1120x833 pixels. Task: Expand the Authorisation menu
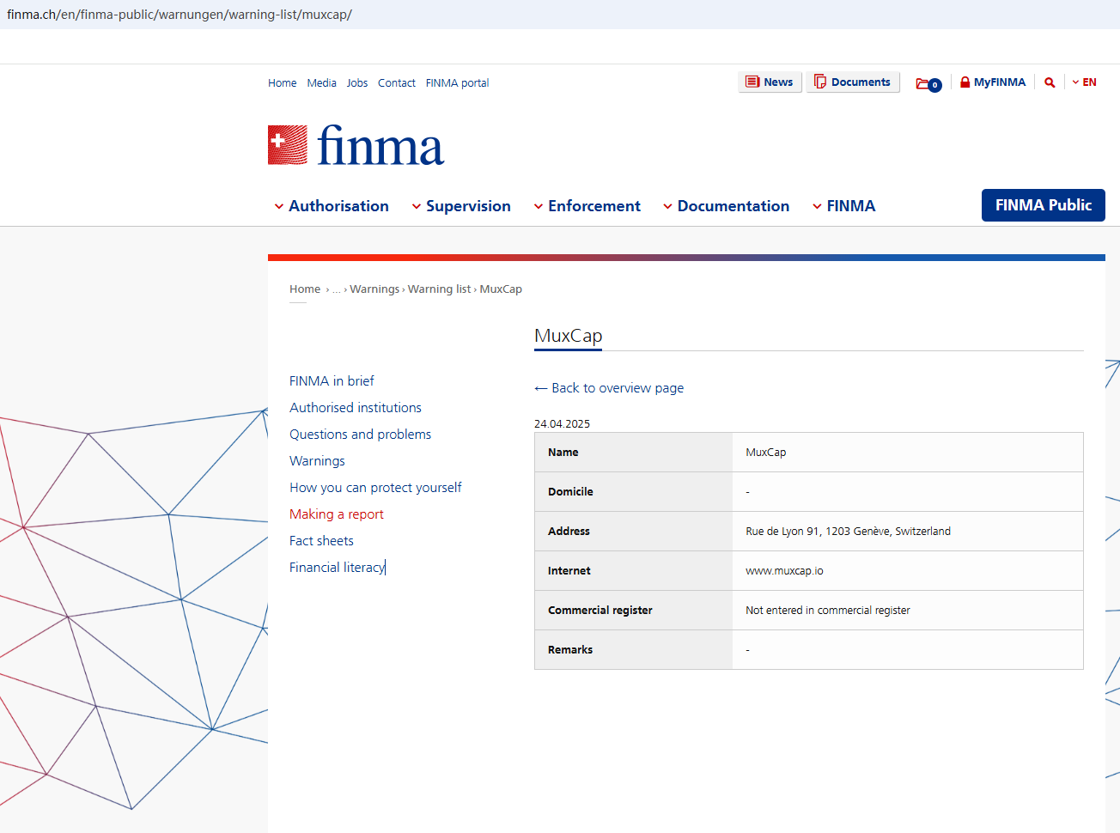pyautogui.click(x=331, y=206)
